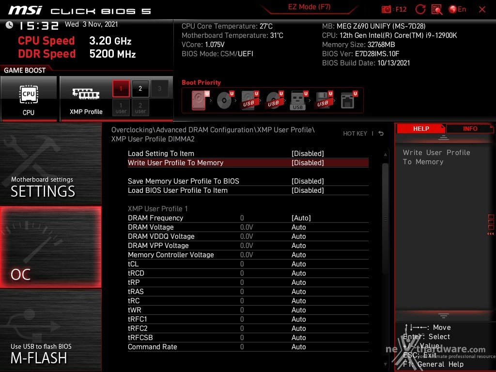
Task: Click the refresh/reset circular arrow icon
Action: click(420, 9)
